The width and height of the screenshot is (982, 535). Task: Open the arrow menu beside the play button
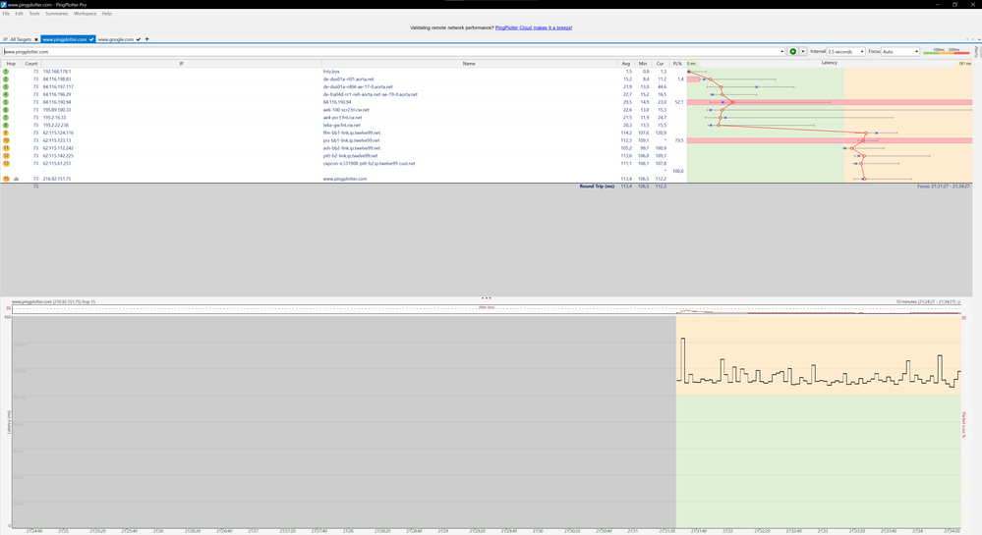coord(803,51)
